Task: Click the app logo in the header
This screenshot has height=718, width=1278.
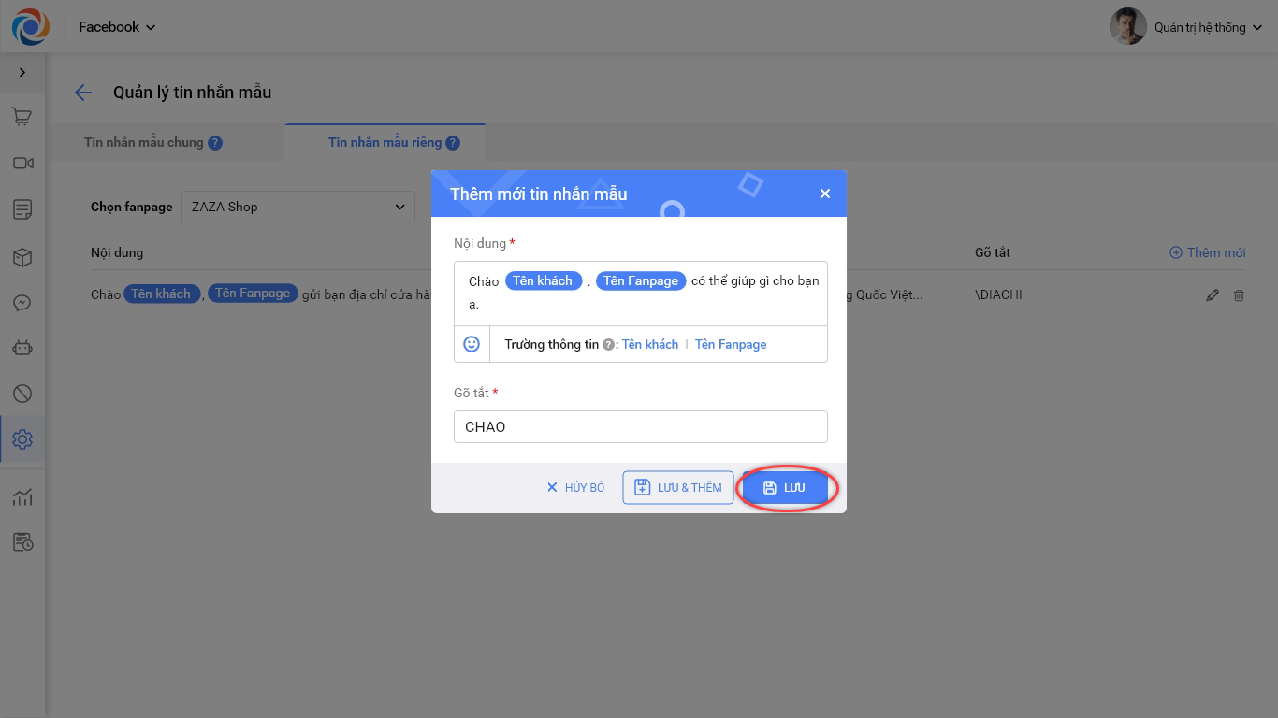Action: (x=30, y=27)
